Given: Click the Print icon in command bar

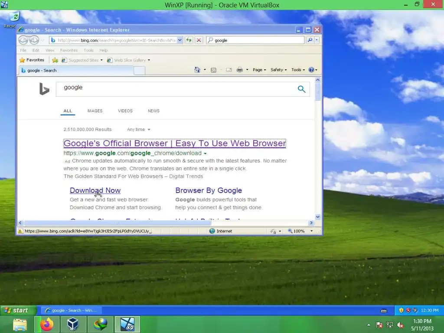Looking at the screenshot, I should tap(239, 70).
